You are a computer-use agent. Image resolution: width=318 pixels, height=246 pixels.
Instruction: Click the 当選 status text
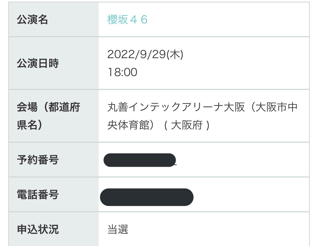point(118,229)
